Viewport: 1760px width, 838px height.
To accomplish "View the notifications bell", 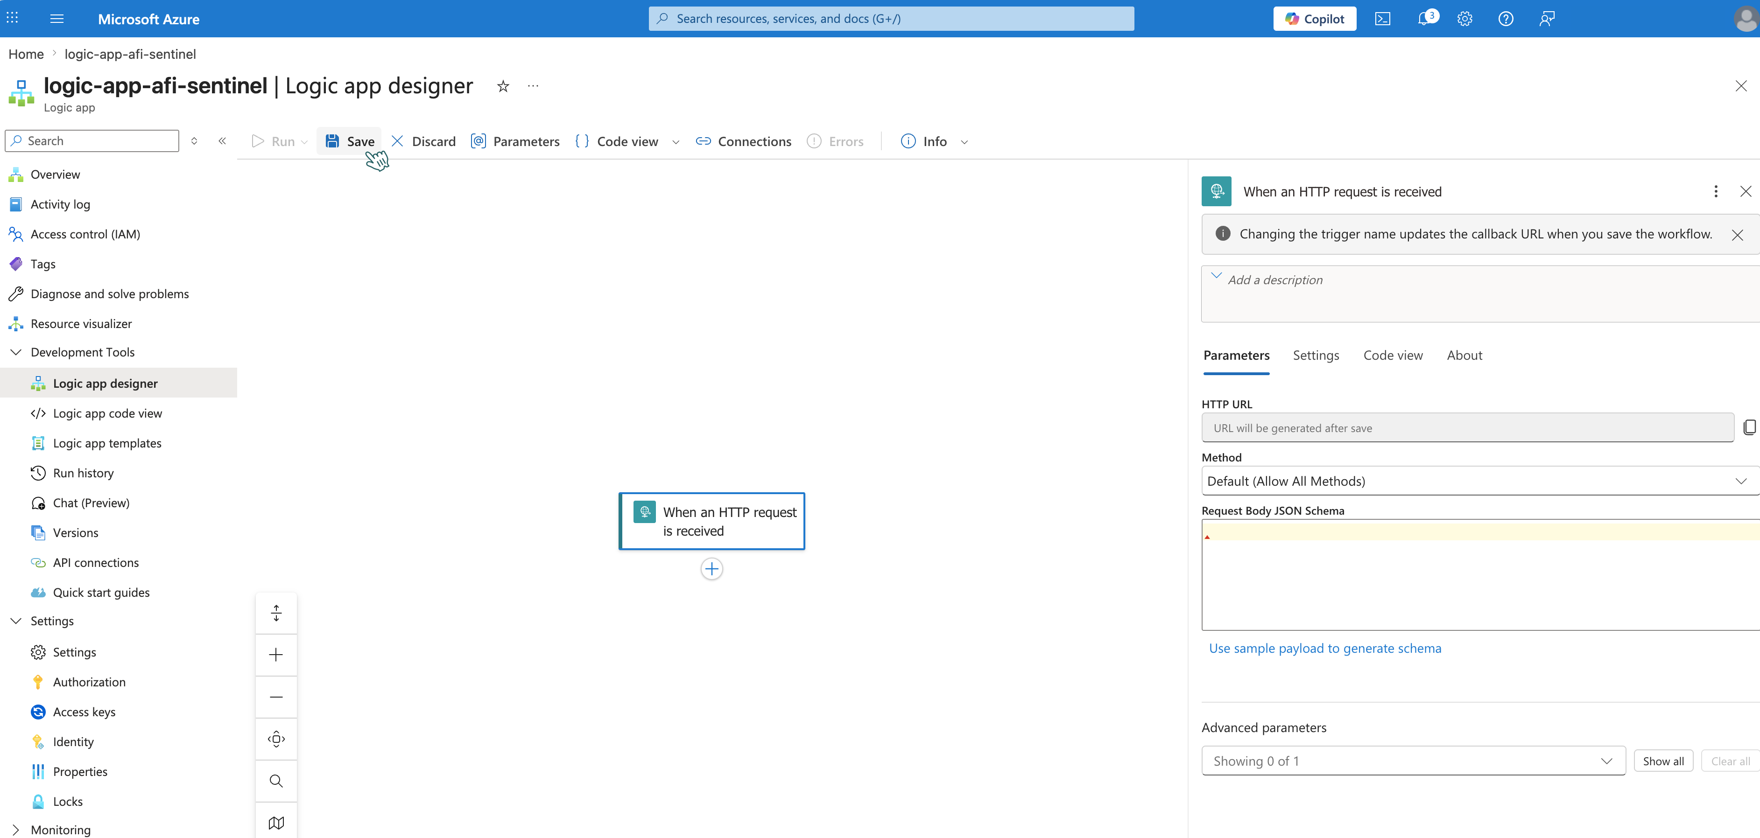I will click(1424, 19).
